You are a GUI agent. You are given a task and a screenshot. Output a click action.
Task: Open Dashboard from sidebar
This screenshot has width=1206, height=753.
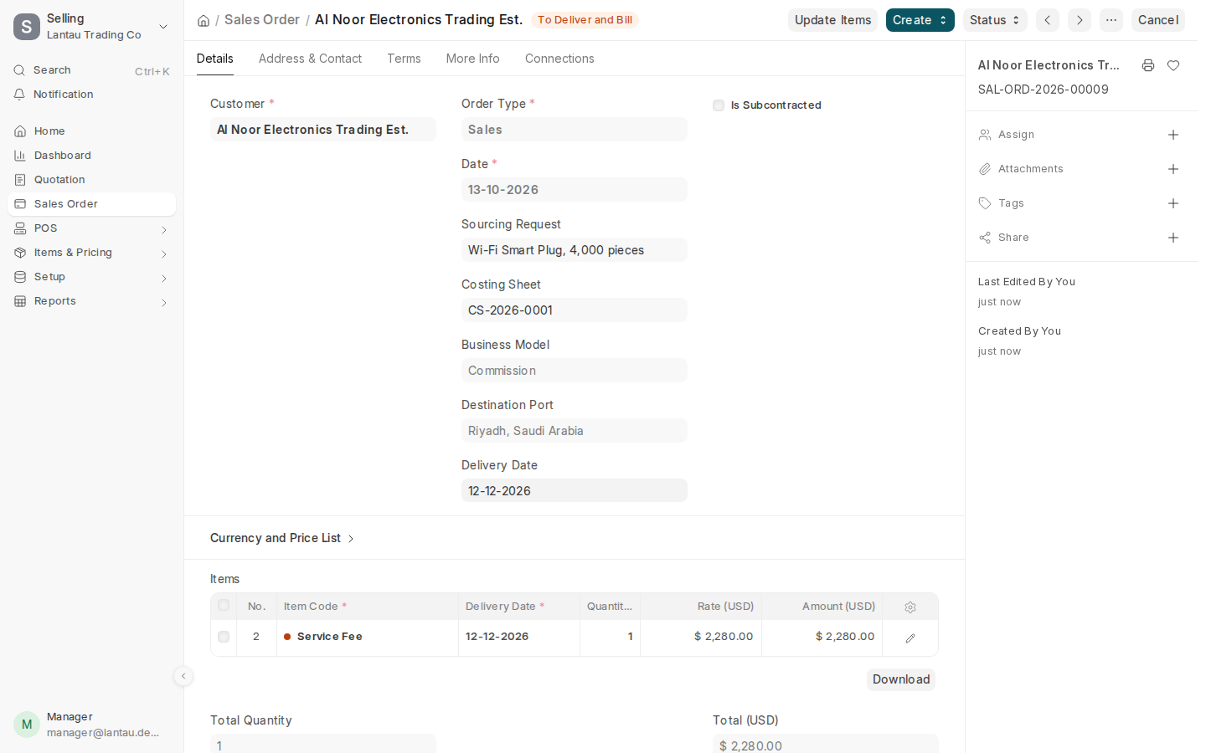(x=92, y=156)
